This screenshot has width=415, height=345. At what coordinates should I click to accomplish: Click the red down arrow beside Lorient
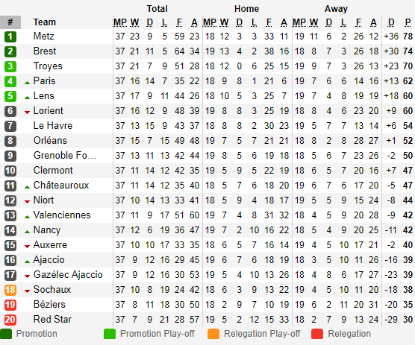pyautogui.click(x=27, y=113)
